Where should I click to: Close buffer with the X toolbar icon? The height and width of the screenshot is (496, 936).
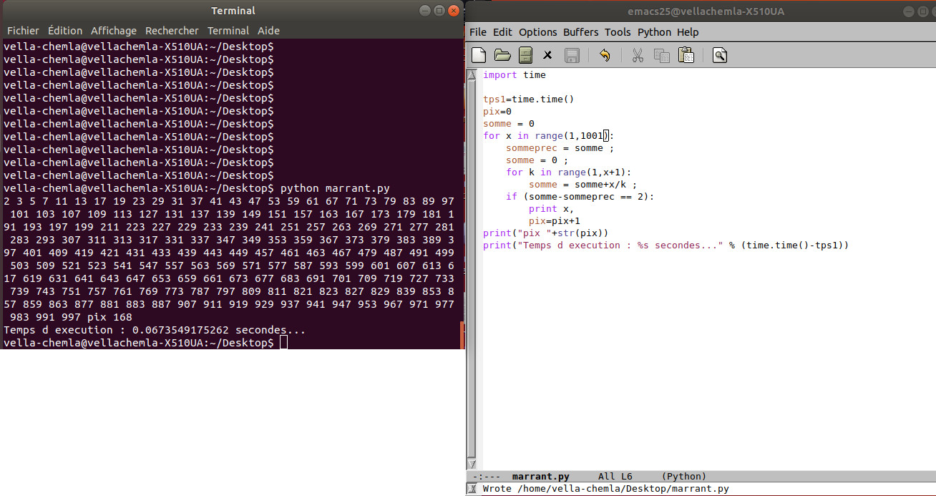tap(548, 55)
